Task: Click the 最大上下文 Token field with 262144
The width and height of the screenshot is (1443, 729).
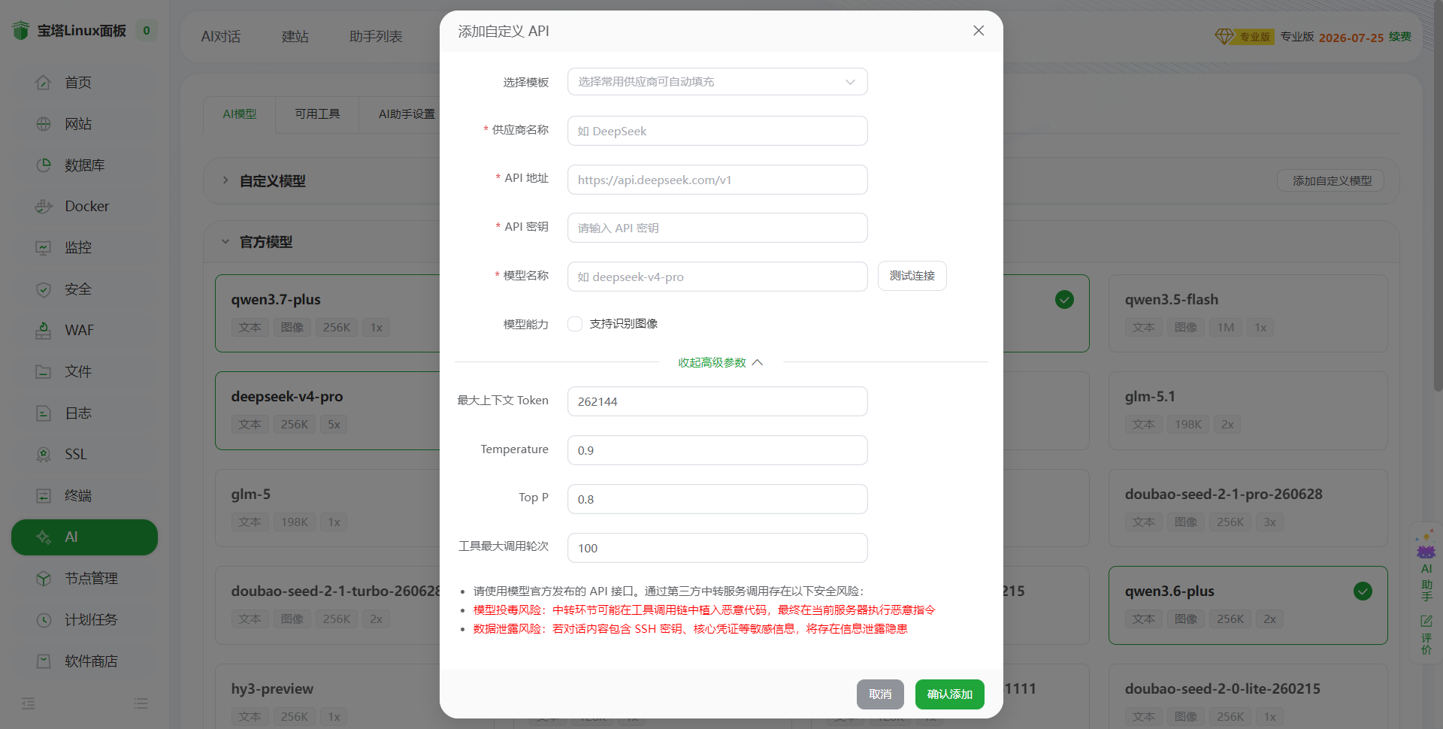Action: (x=717, y=401)
